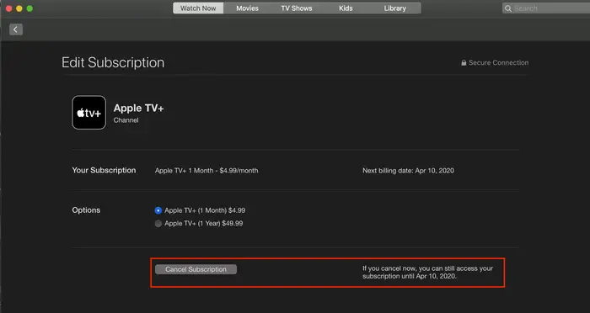Image resolution: width=590 pixels, height=313 pixels.
Task: Open the TV Shows tab
Action: pyautogui.click(x=297, y=8)
